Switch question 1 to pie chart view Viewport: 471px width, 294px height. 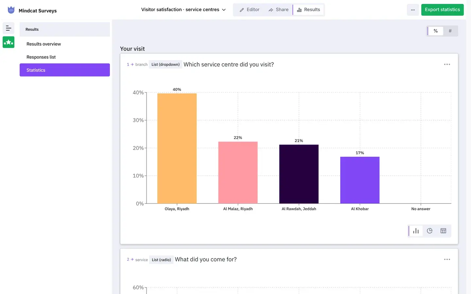[x=430, y=231]
